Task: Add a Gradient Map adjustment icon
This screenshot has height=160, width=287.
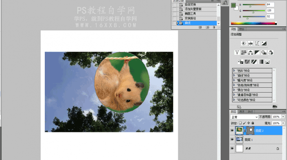Action: [x=261, y=62]
